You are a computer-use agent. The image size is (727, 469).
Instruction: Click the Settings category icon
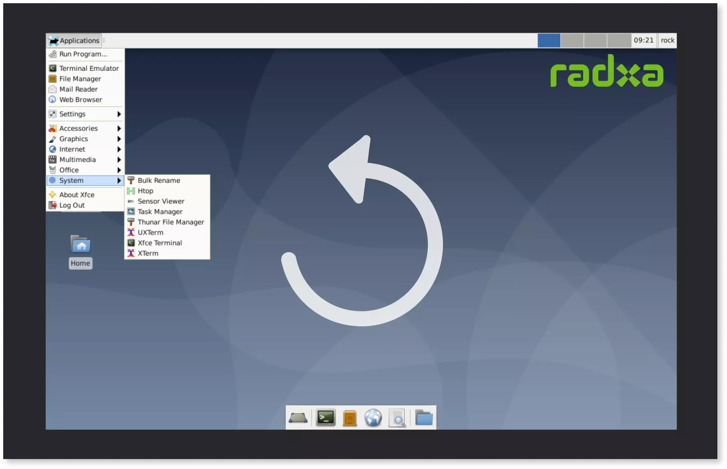(x=53, y=114)
